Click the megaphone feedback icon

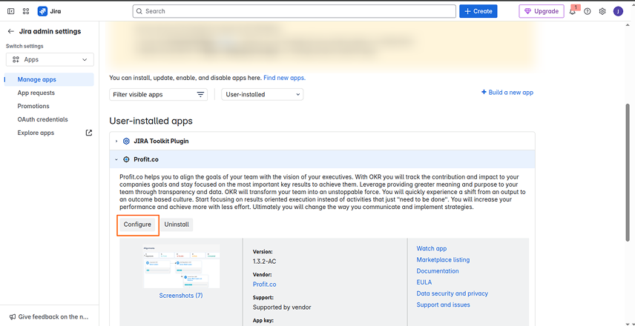click(13, 316)
